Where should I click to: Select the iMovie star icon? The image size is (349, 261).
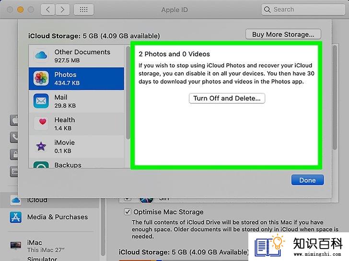click(41, 146)
